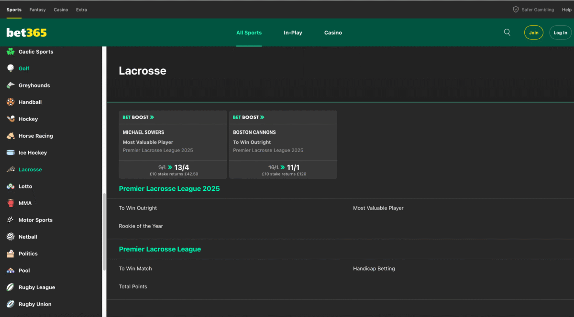This screenshot has width=574, height=317.
Task: Open Lotto from the sidebar
Action: tap(25, 186)
